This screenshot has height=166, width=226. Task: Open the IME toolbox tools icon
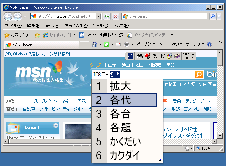(x=177, y=56)
